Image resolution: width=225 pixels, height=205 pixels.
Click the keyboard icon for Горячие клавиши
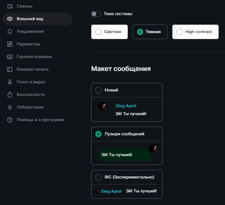click(x=10, y=57)
